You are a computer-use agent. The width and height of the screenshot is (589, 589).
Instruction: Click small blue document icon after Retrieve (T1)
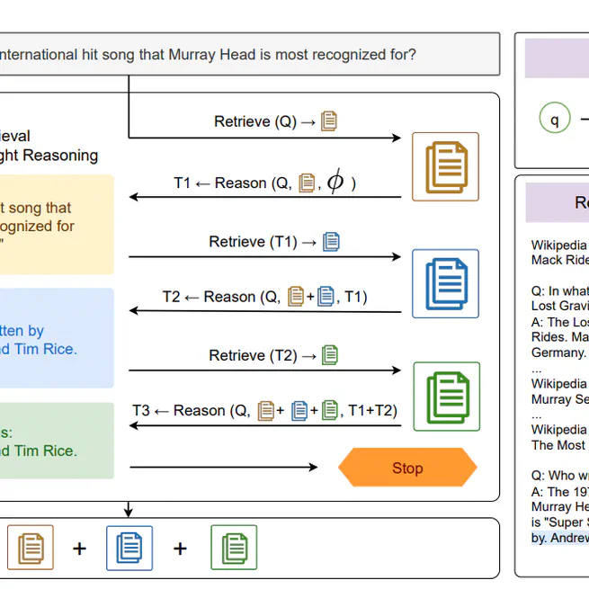pos(332,241)
